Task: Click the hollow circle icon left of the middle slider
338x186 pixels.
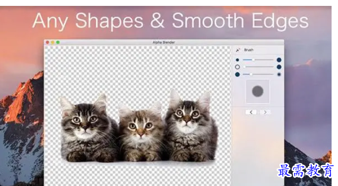Action: click(x=237, y=67)
